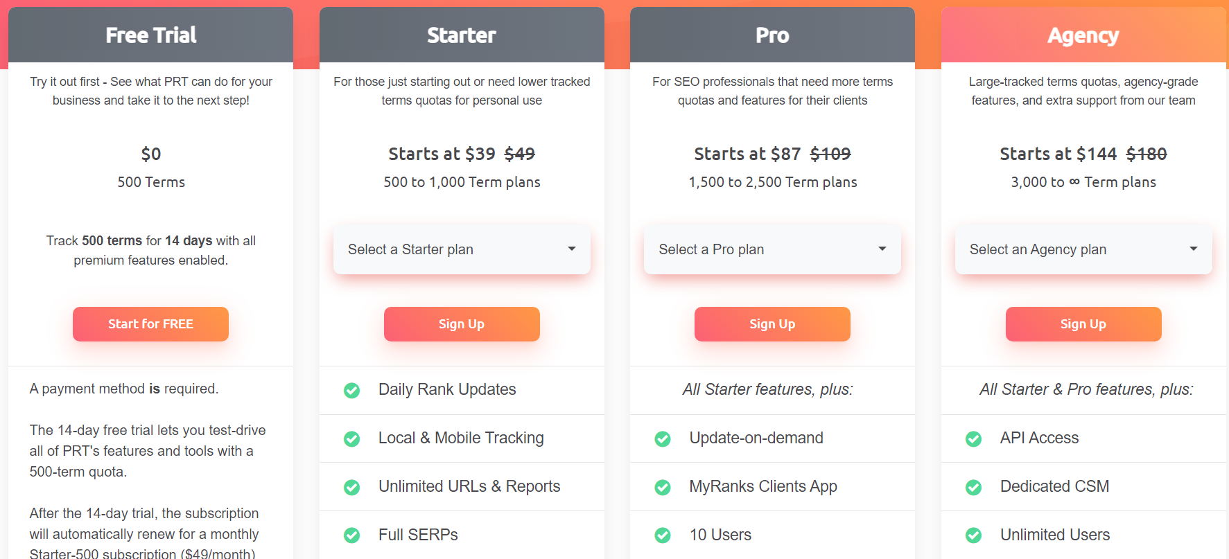The width and height of the screenshot is (1229, 559).
Task: Sign Up for the Agency plan
Action: tap(1083, 324)
